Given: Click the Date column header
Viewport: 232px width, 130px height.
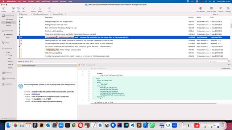Looking at the screenshot, I should (212, 17).
